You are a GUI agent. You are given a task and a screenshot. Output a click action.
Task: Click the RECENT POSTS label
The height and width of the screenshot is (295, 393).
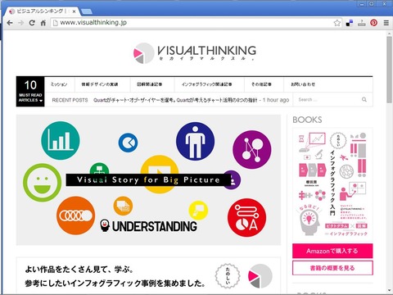click(70, 100)
